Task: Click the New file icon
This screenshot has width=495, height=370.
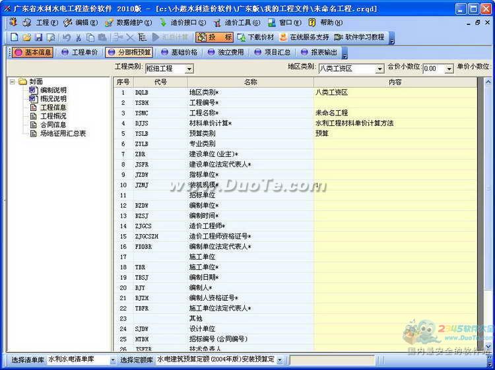Action: [15, 37]
